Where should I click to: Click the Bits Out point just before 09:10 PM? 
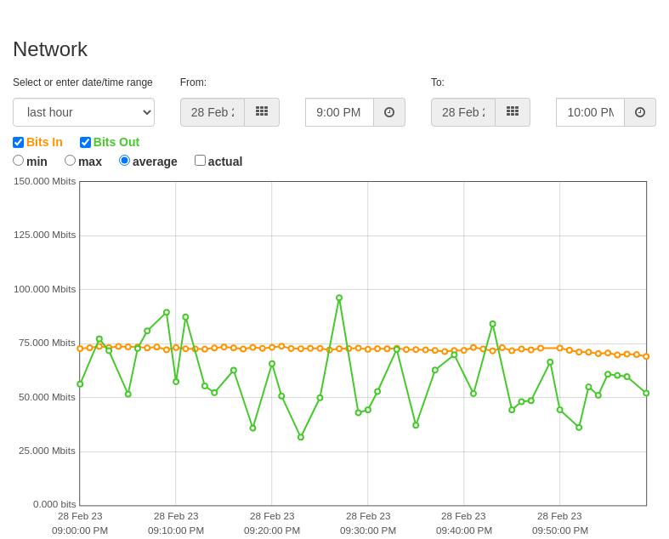[x=167, y=312]
